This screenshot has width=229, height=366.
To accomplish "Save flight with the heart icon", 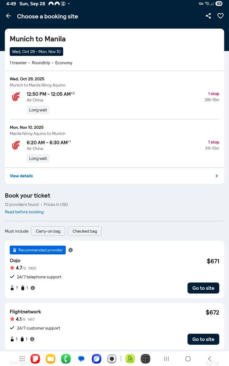I will (220, 16).
